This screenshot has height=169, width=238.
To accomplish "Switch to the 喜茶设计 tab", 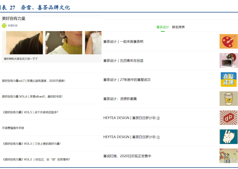I will coord(163,27).
